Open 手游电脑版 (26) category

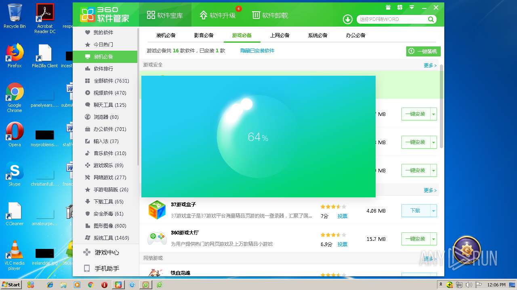point(105,189)
